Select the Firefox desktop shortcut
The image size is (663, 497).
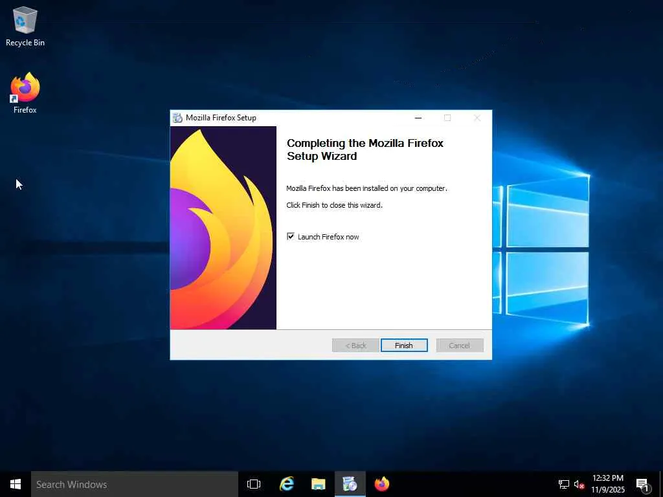tap(25, 93)
